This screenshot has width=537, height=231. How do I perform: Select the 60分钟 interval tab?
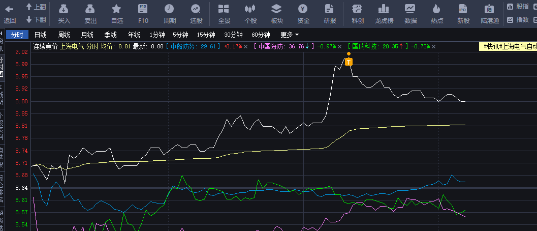tap(261, 35)
